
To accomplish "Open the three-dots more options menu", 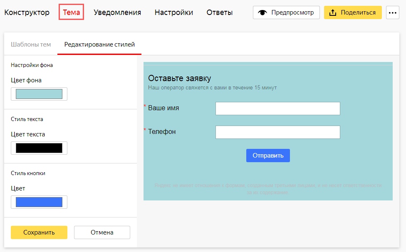I will click(x=392, y=12).
